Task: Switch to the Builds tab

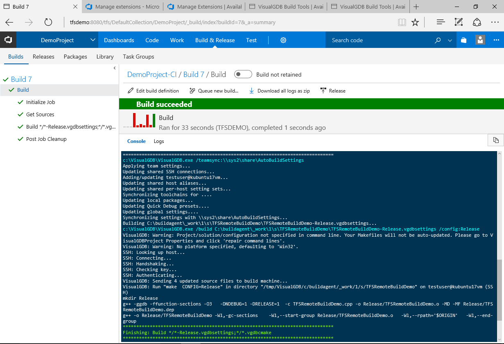Action: click(x=16, y=57)
